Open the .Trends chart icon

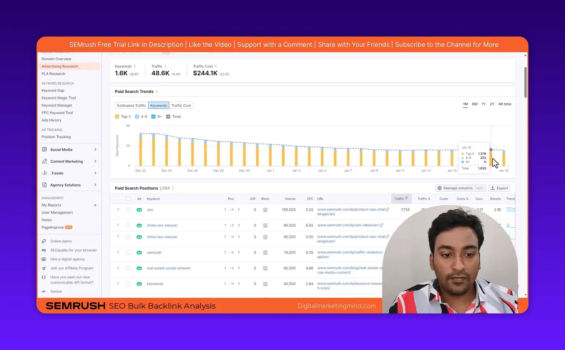(45, 173)
